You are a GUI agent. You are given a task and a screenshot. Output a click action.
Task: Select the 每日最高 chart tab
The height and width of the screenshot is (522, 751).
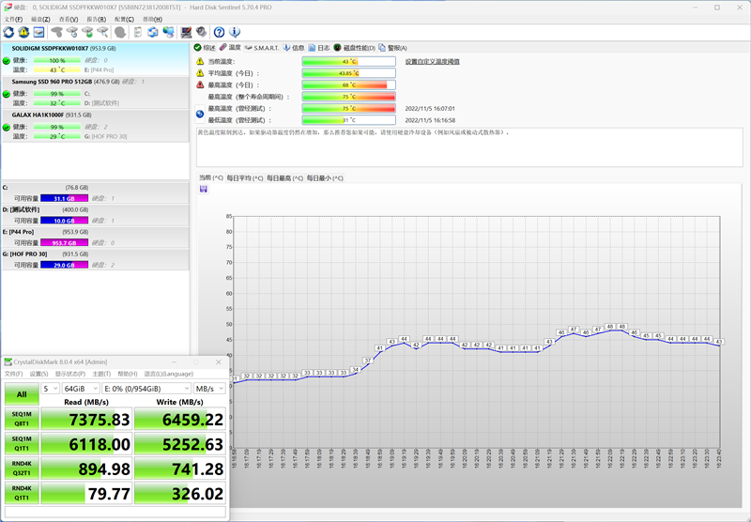click(285, 177)
